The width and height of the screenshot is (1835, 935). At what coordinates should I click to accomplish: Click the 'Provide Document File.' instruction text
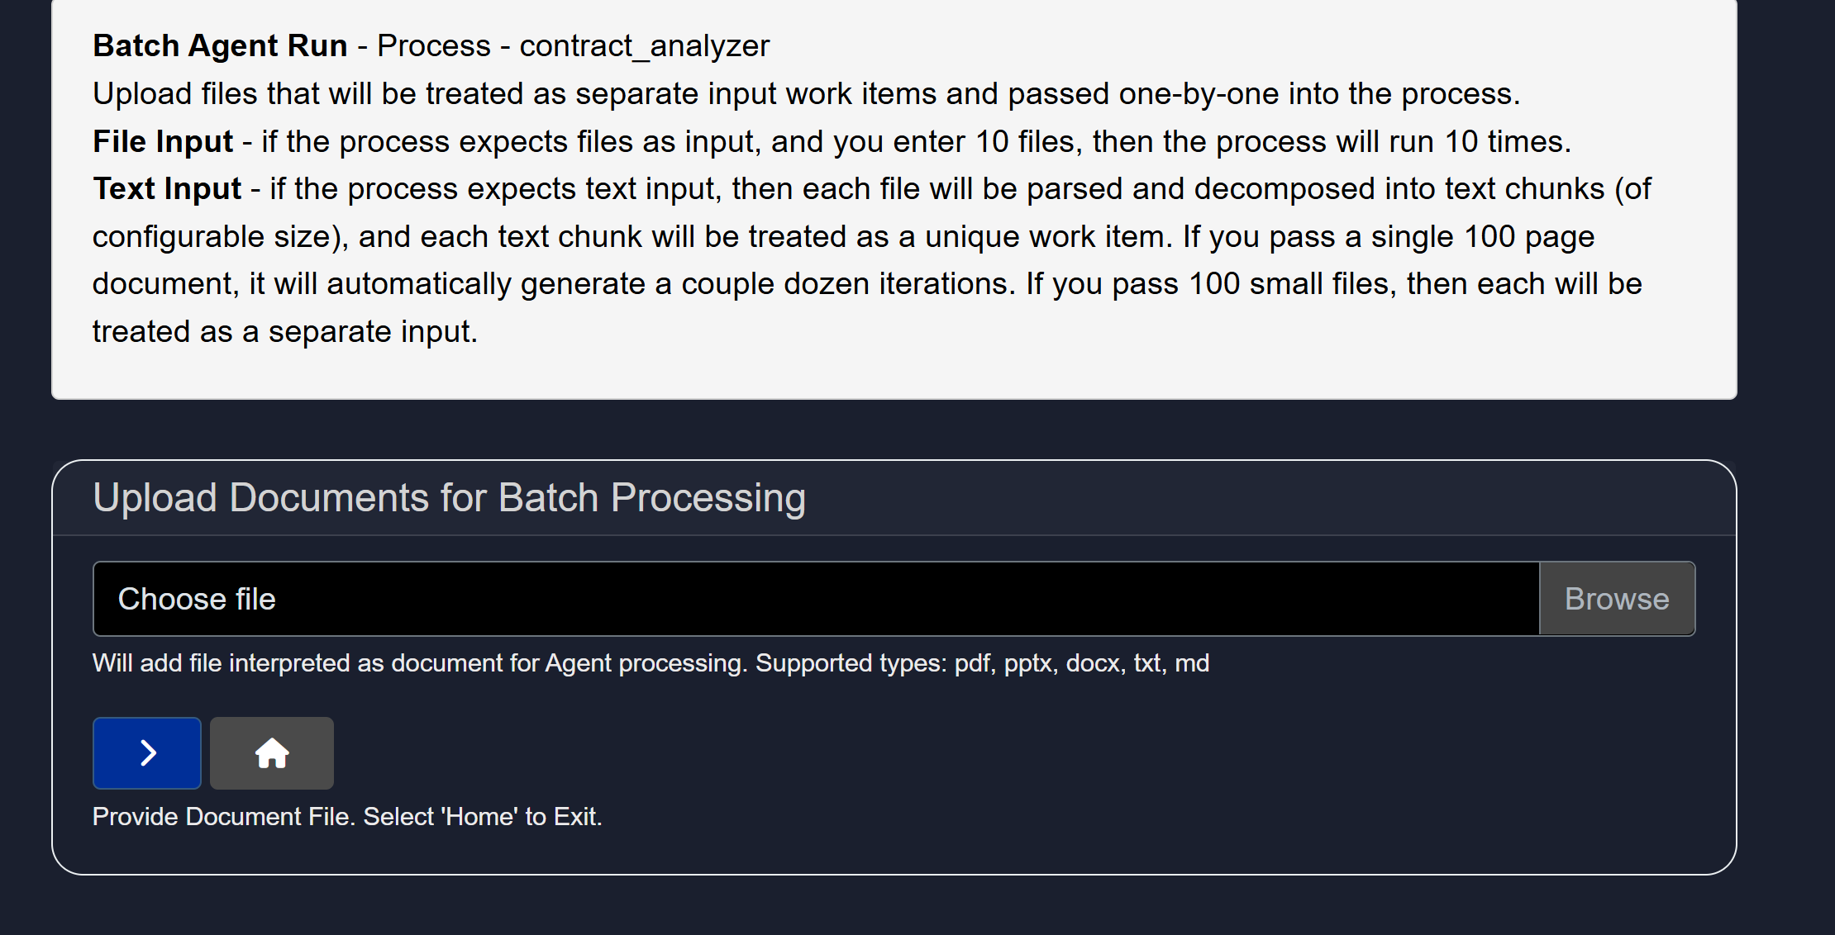click(223, 817)
